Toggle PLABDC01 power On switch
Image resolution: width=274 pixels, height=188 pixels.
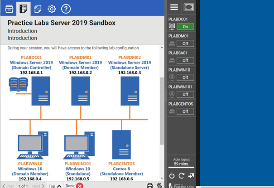pyautogui.click(x=185, y=27)
